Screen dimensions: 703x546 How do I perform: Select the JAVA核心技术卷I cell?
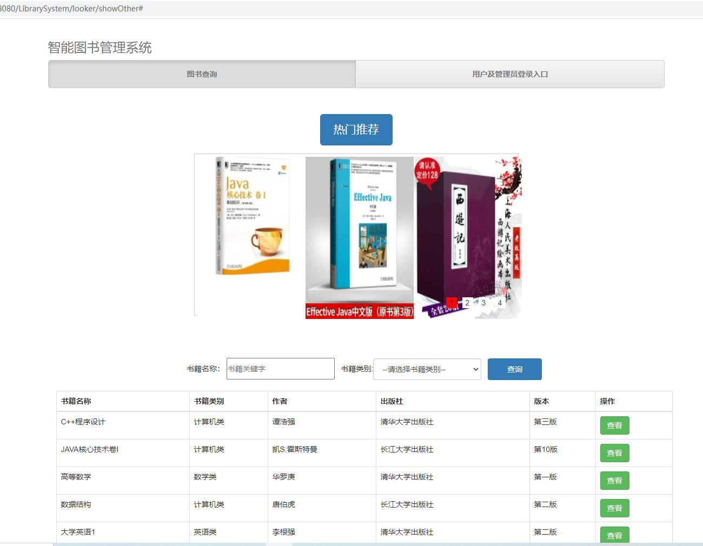(123, 453)
